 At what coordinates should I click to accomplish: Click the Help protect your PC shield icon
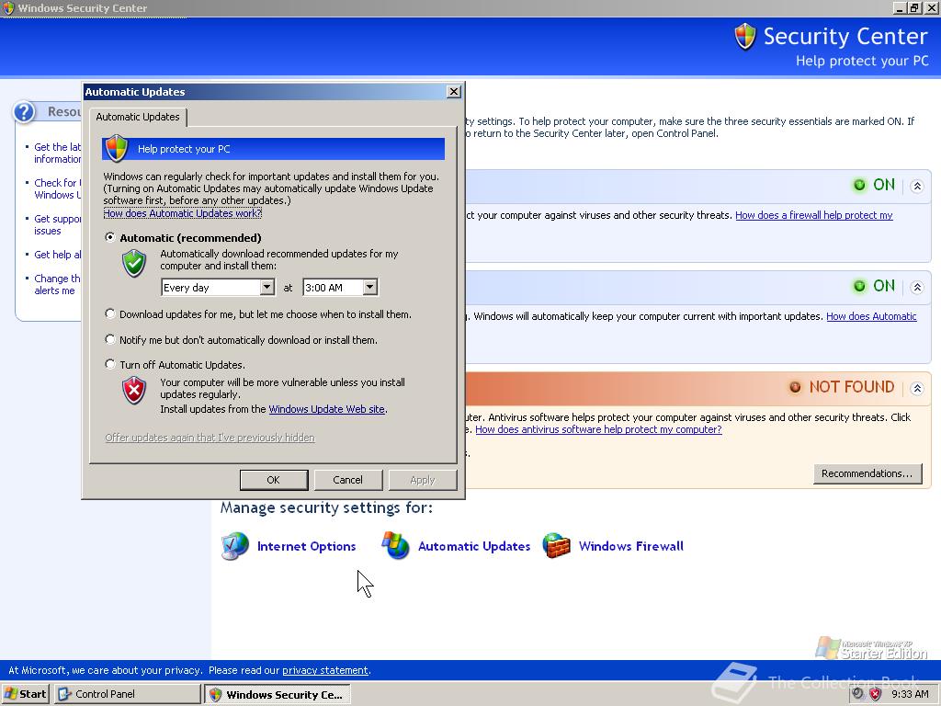tap(117, 148)
